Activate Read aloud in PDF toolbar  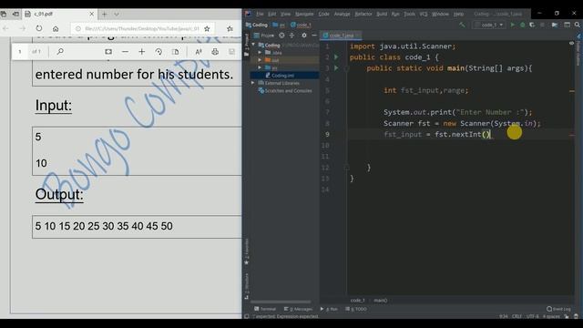[x=199, y=52]
